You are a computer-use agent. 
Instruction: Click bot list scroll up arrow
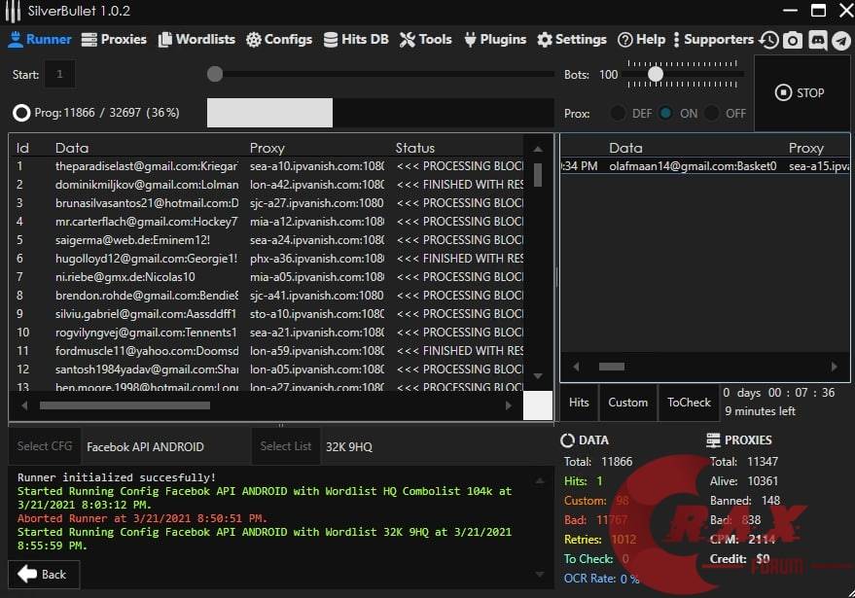pos(538,149)
